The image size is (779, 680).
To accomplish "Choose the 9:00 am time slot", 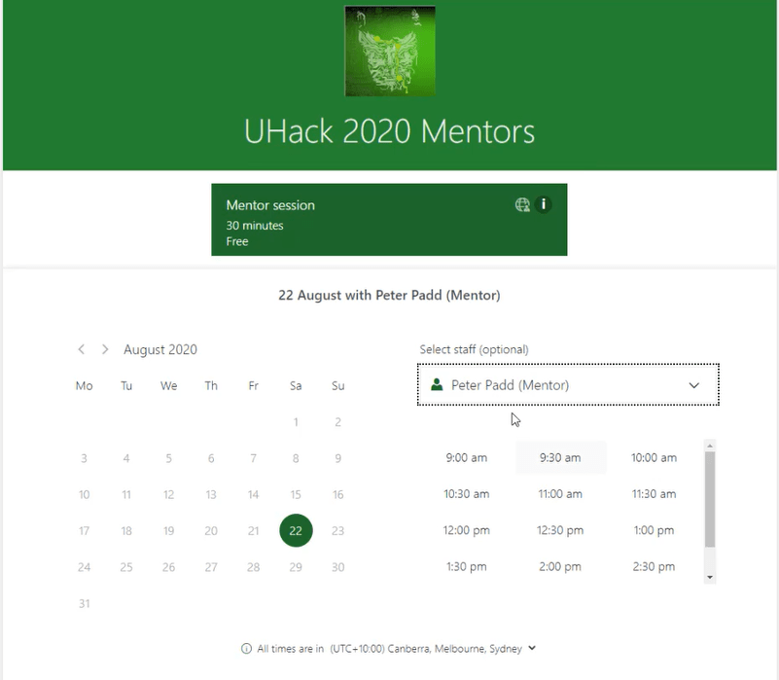I will coord(467,457).
